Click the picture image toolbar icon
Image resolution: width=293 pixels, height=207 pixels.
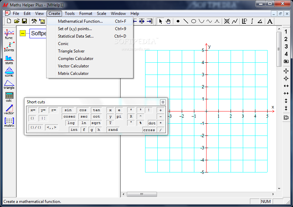point(42,21)
